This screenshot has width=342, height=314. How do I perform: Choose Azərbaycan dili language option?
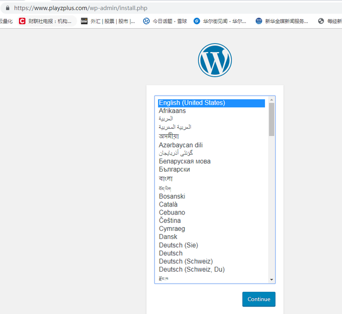click(180, 145)
